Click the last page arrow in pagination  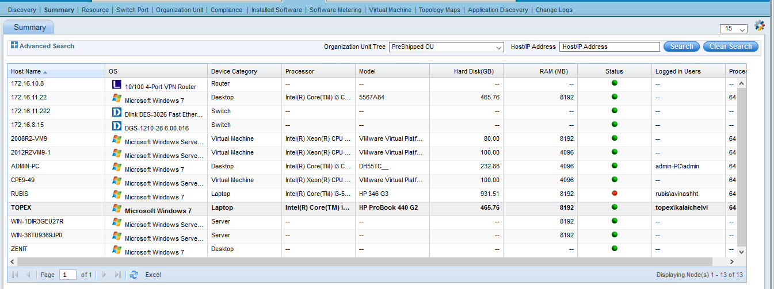tap(118, 275)
